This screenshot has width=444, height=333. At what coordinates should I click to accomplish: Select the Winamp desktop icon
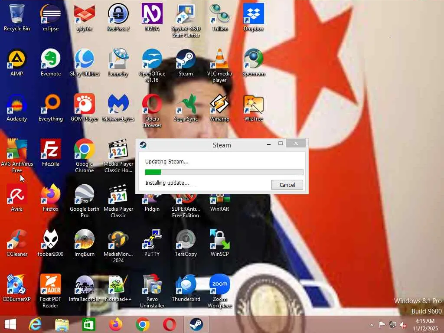[x=219, y=108]
